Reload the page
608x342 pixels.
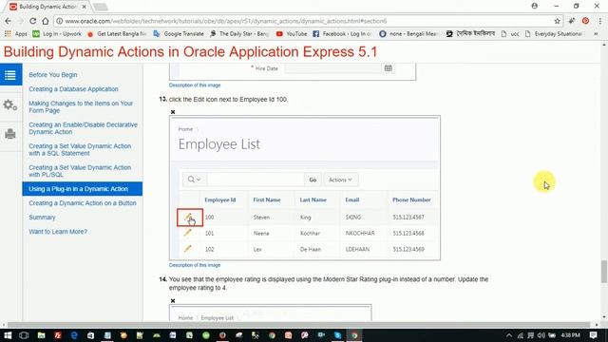[32, 21]
